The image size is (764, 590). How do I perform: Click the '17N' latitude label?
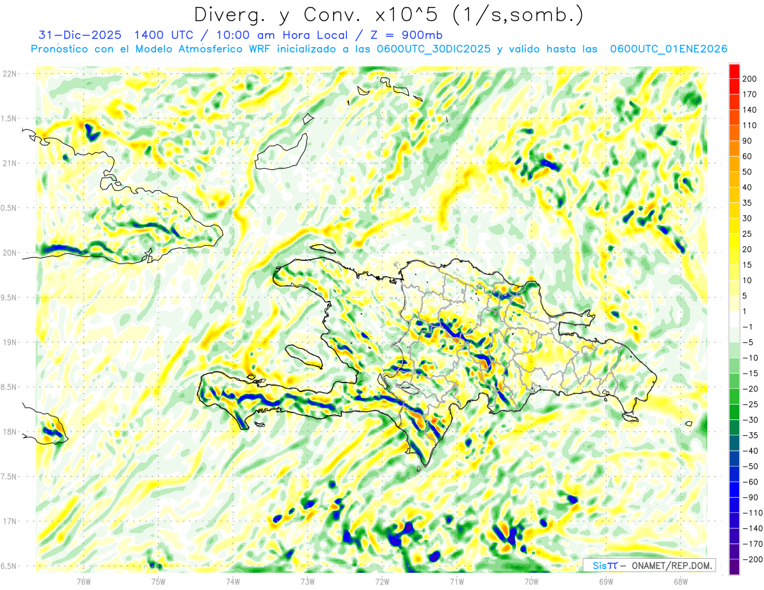(x=10, y=521)
